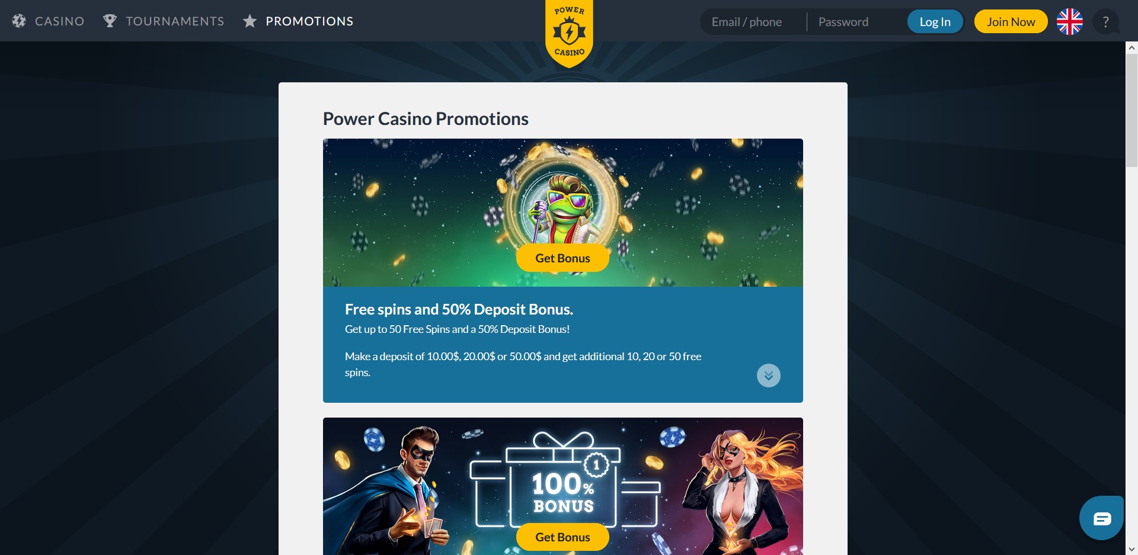Focus the Password field
This screenshot has width=1138, height=555.
[856, 22]
